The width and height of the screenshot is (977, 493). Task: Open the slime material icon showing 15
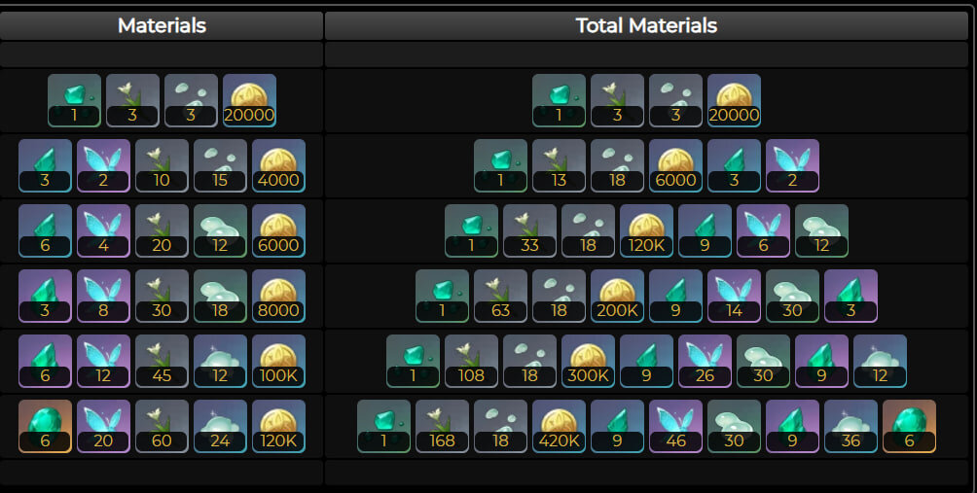click(x=220, y=165)
